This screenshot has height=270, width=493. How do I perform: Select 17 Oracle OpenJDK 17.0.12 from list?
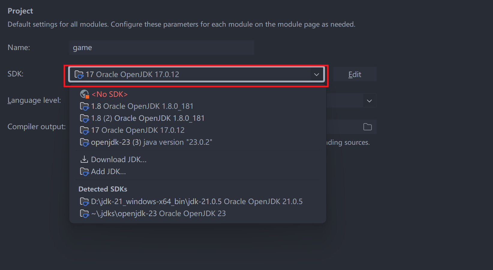point(137,130)
